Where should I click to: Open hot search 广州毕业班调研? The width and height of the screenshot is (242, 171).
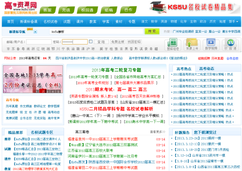pyautogui.click(x=183, y=31)
